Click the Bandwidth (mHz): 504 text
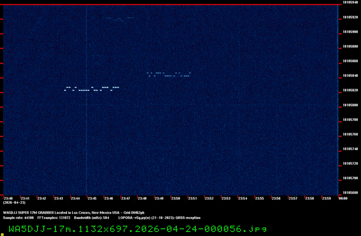361x236 pixels. click(x=92, y=218)
